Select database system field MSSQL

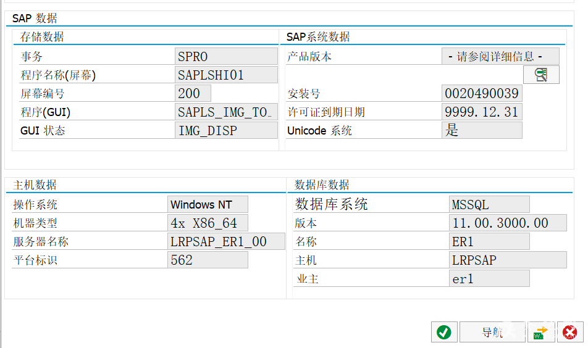click(489, 204)
